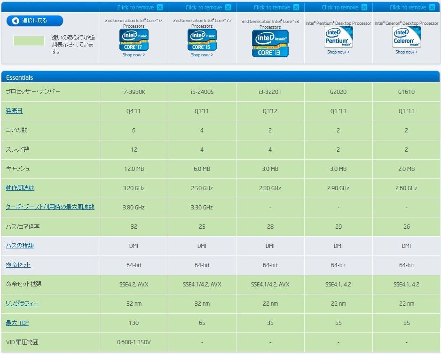Image resolution: width=441 pixels, height=355 pixels.
Task: Open the バスの種類 link
Action: coord(20,246)
